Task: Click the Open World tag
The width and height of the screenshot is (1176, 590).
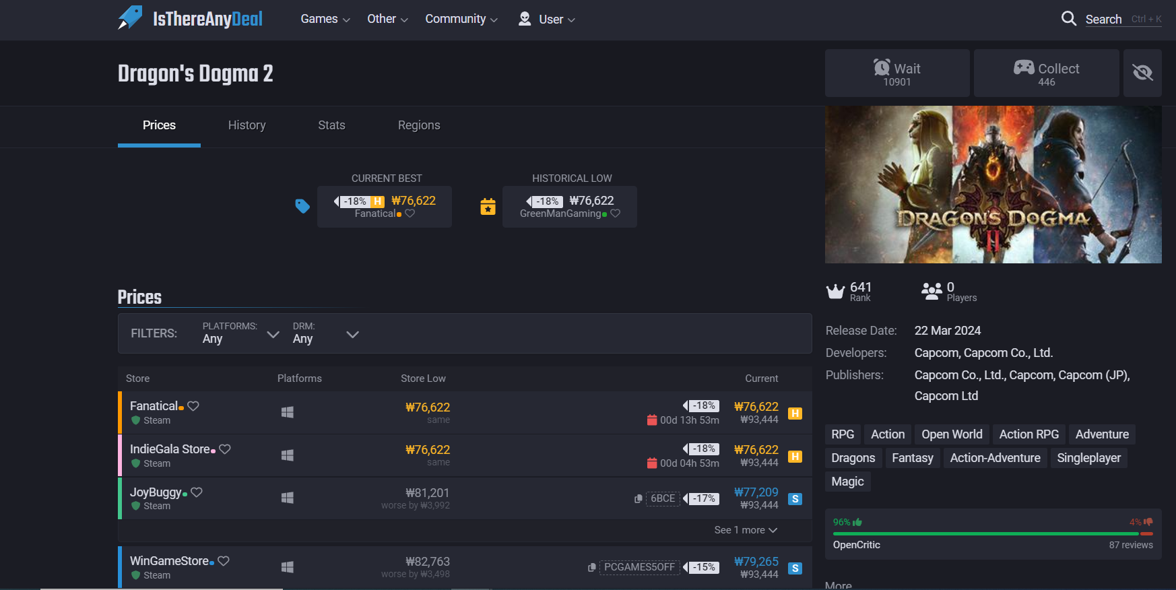Action: [x=952, y=434]
